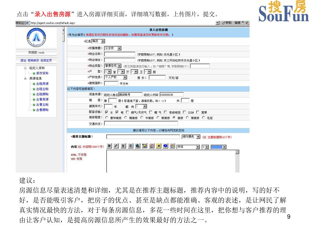The width and height of the screenshot is (309, 232).
Task: Click the green icon beside 出租房源
Action: pyautogui.click(x=34, y=84)
